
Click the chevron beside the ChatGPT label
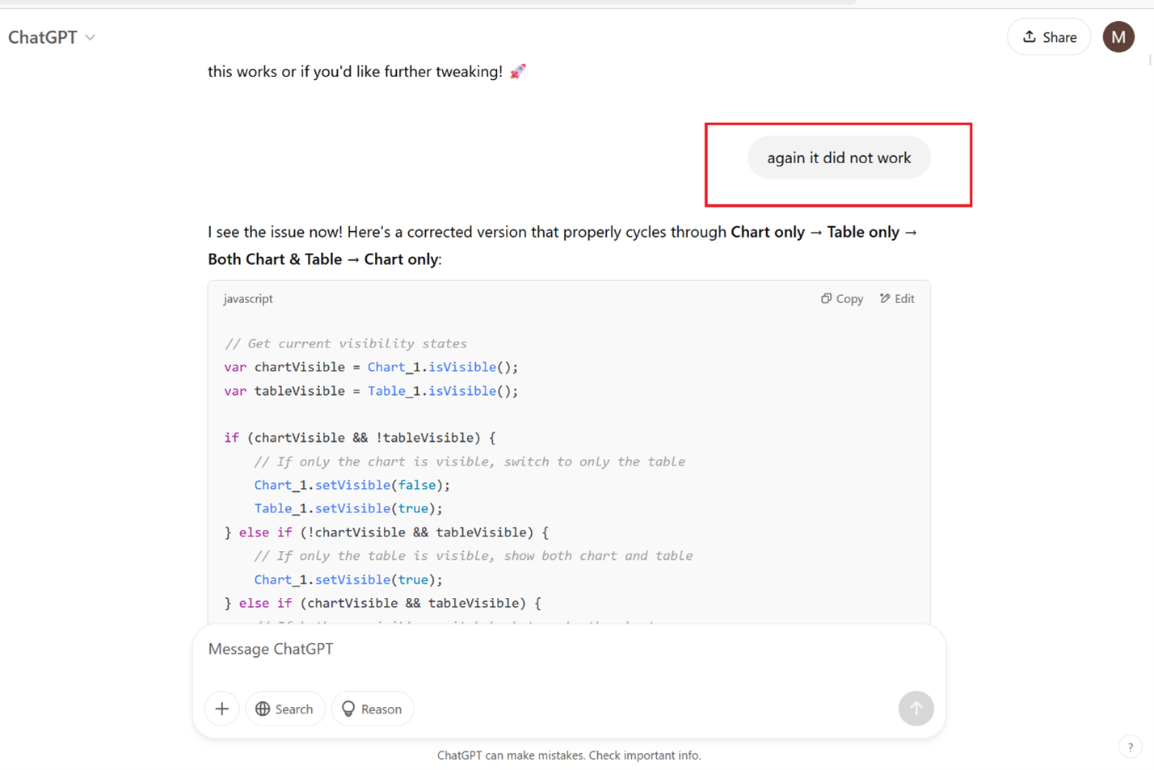tap(89, 37)
